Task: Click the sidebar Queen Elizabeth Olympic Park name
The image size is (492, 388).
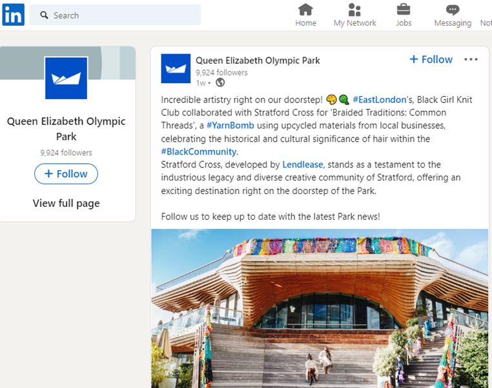Action: (x=66, y=129)
